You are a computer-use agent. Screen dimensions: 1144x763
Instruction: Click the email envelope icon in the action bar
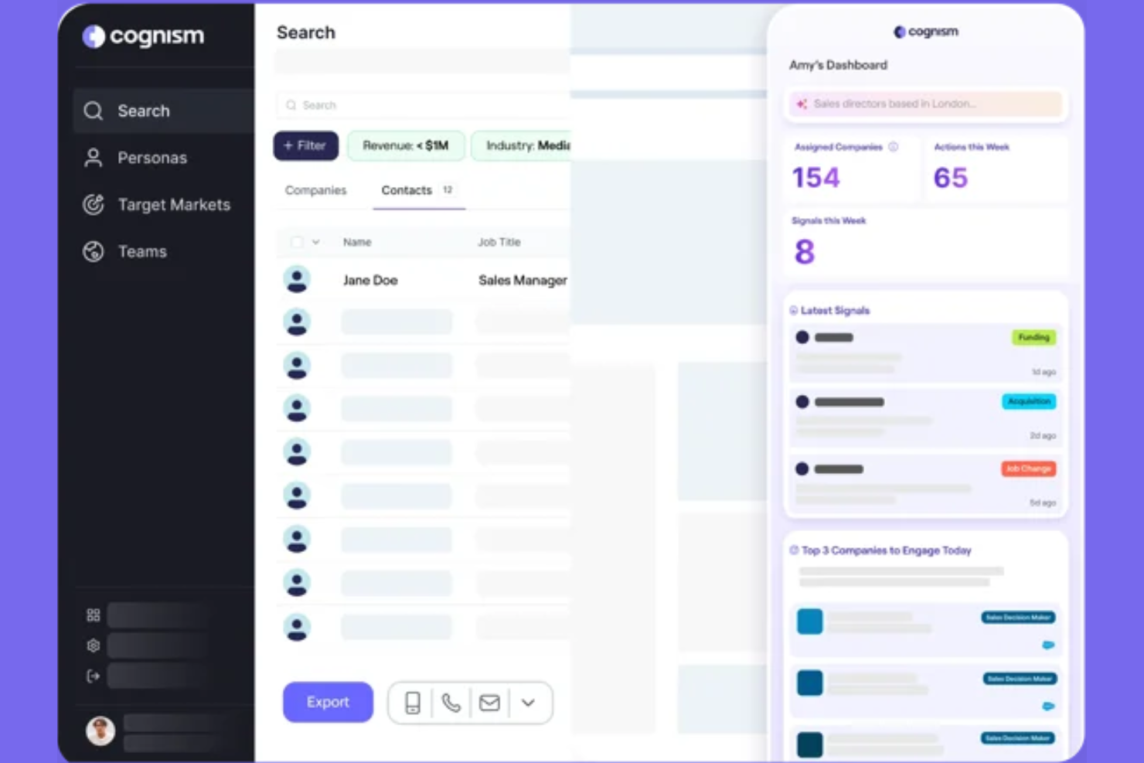(489, 703)
